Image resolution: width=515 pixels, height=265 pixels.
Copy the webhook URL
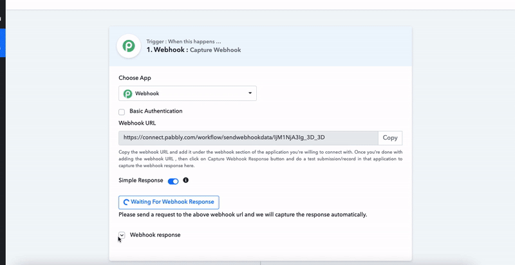coord(390,138)
